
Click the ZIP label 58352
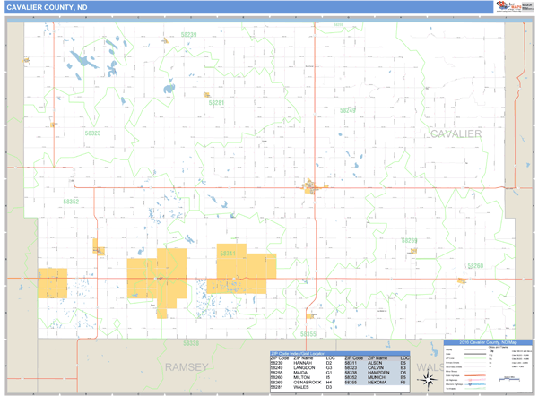click(x=71, y=202)
